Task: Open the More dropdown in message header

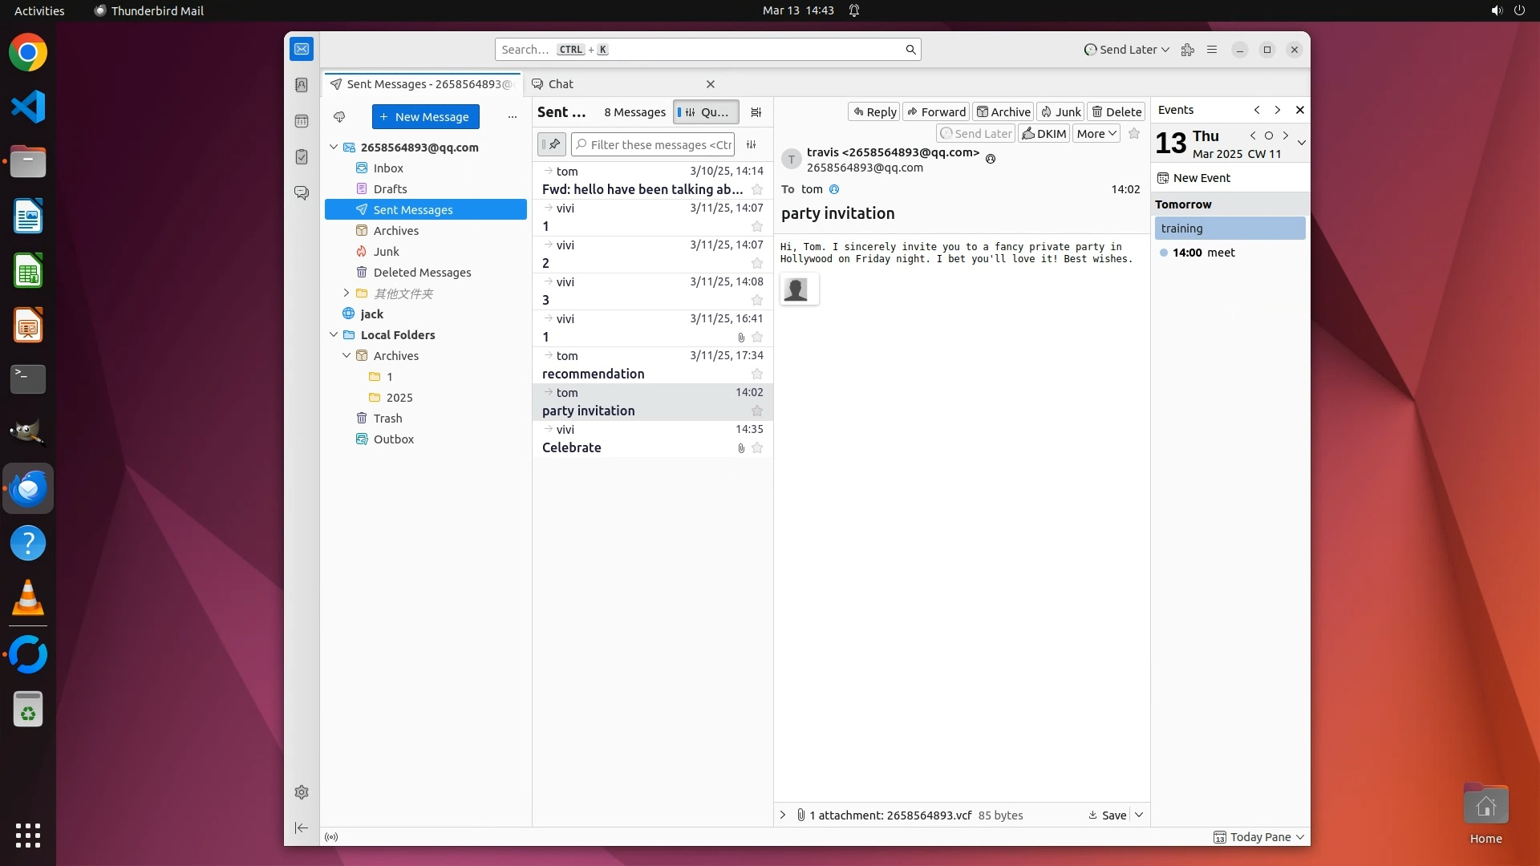Action: [1096, 134]
